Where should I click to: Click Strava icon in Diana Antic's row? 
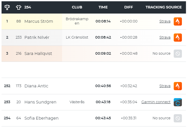178,86
